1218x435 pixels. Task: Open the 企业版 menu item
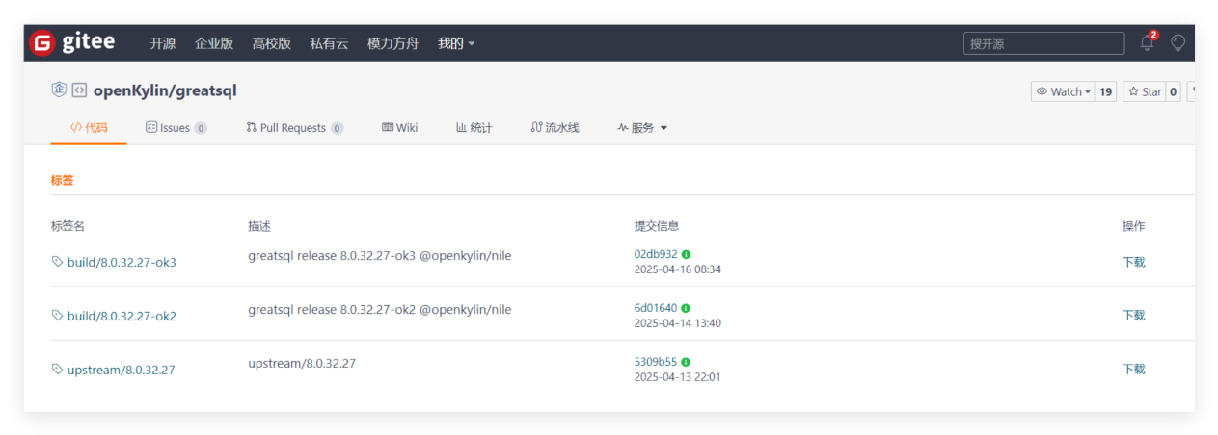[214, 43]
